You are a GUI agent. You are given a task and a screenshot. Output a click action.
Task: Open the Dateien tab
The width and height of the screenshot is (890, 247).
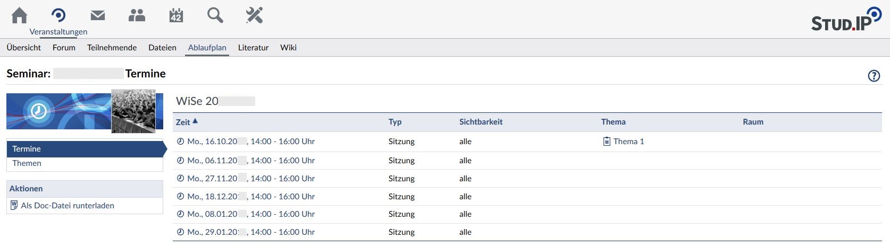[x=162, y=48]
